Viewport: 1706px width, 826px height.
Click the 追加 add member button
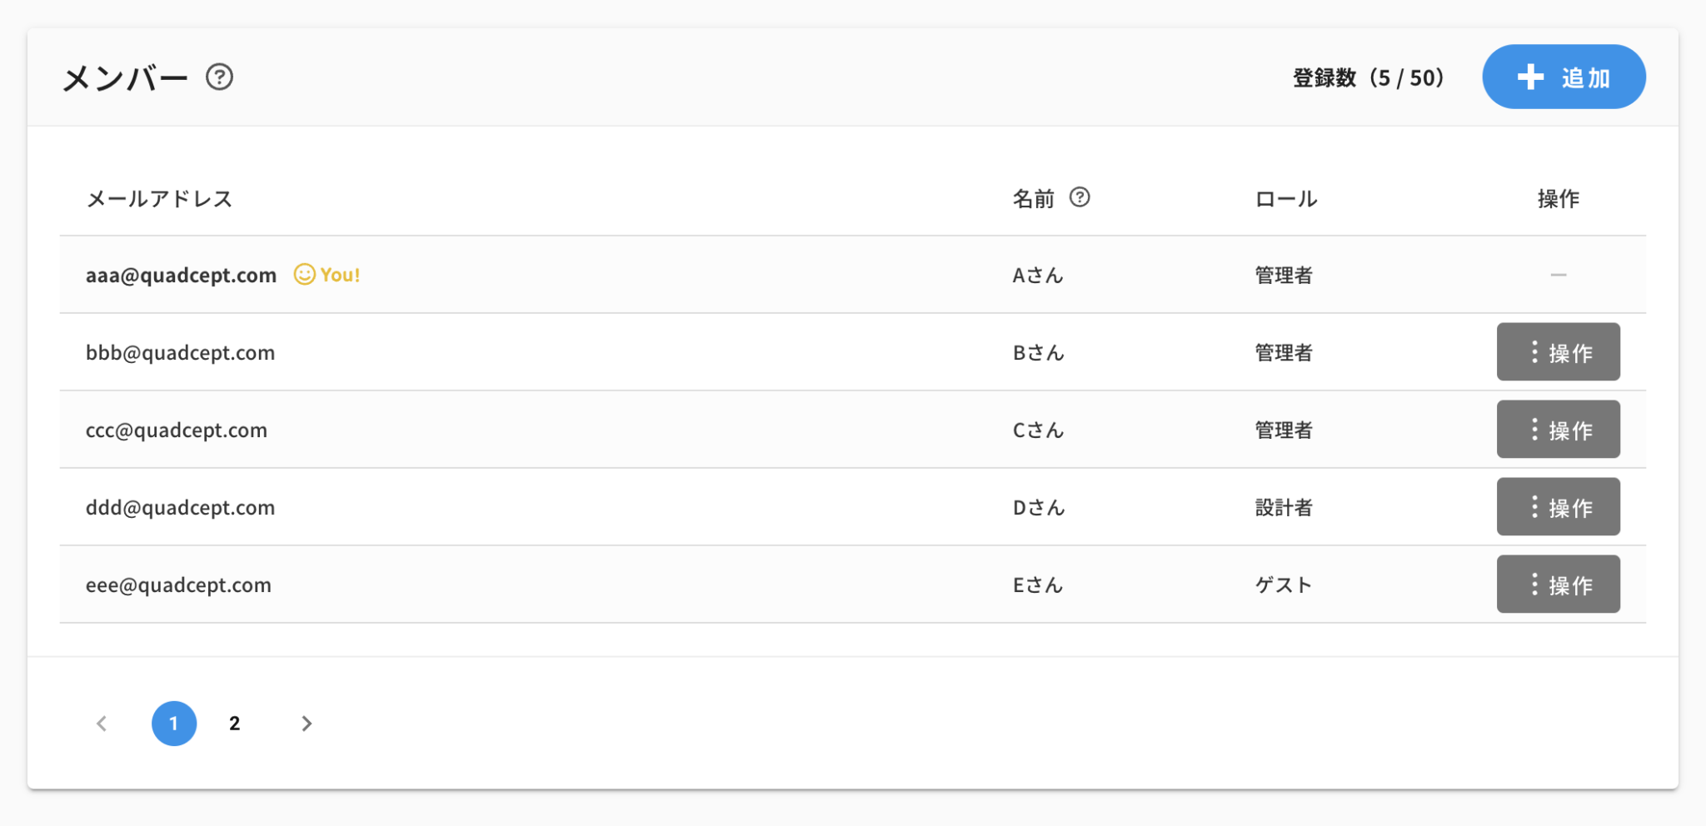[1563, 77]
